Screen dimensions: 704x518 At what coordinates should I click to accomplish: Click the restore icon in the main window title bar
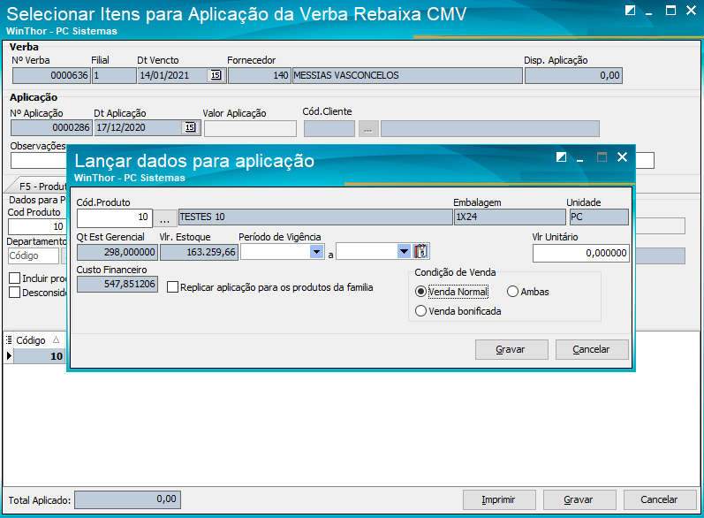(x=631, y=11)
